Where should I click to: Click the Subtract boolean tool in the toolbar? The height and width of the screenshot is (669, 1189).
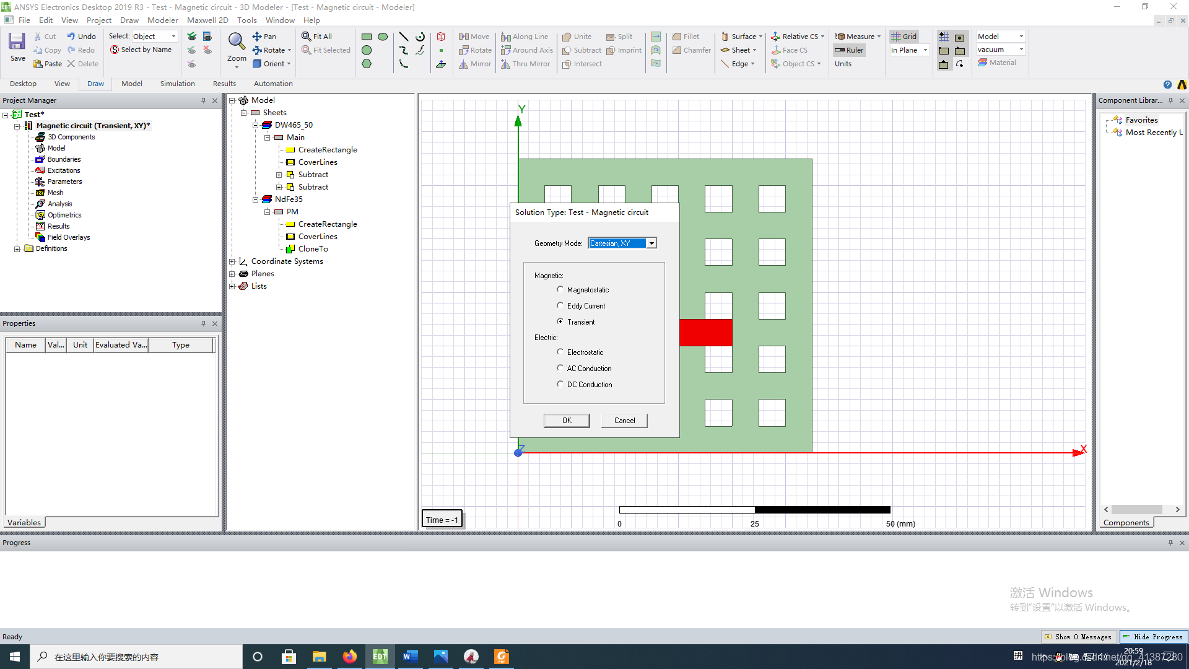point(581,50)
